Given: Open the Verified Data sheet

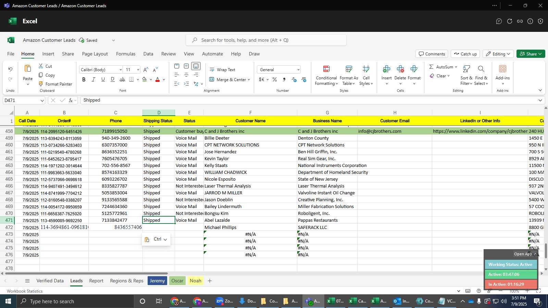Looking at the screenshot, I should pyautogui.click(x=50, y=281).
